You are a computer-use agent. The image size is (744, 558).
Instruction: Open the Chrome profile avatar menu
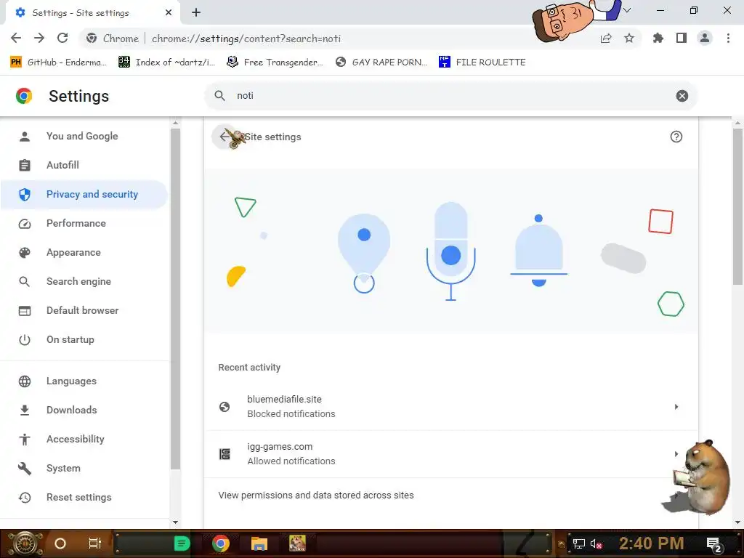705,38
